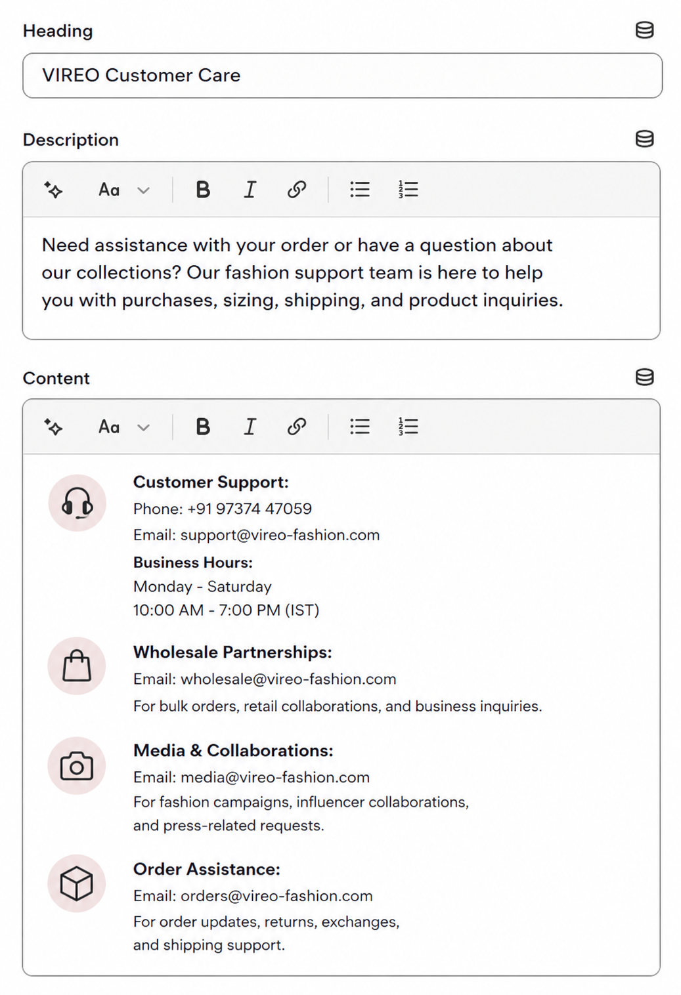Image resolution: width=681 pixels, height=995 pixels.
Task: Click the box Order Assistance icon
Action: pyautogui.click(x=77, y=883)
